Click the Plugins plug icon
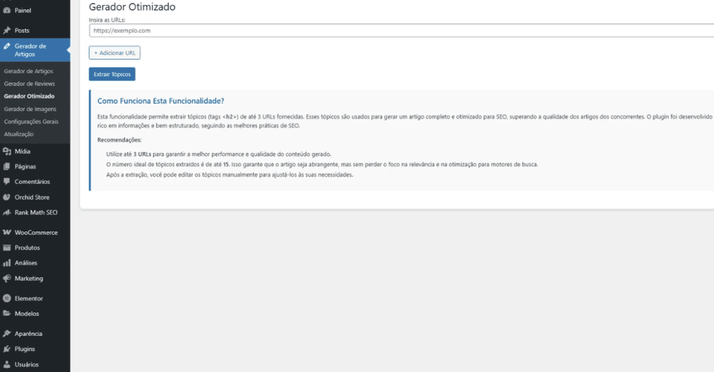Screen dimensions: 714x372 click(x=7, y=349)
